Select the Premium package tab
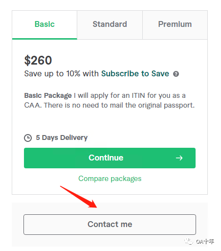Screen dimensions: 221x251 [x=175, y=24]
